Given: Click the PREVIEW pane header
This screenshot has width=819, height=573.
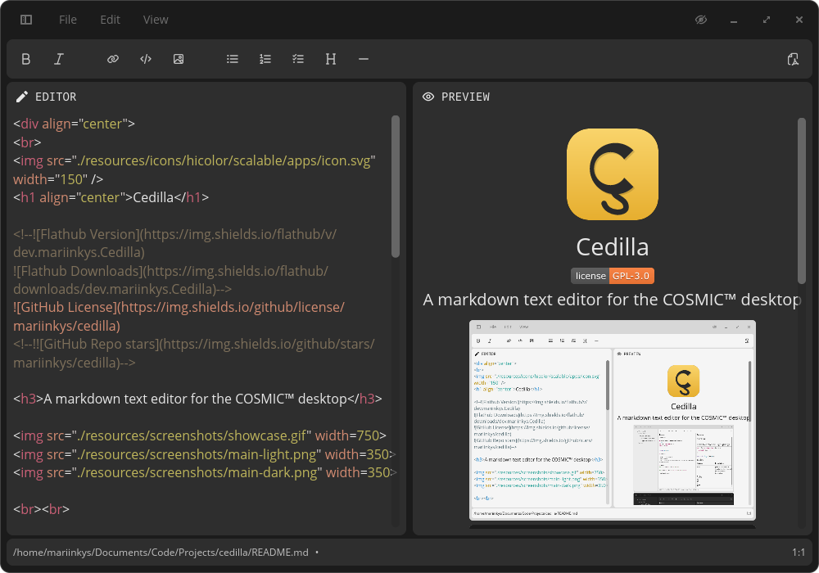Looking at the screenshot, I should click(x=456, y=97).
